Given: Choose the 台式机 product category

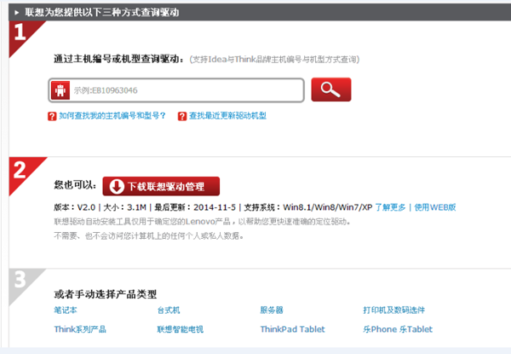Looking at the screenshot, I should [x=169, y=310].
